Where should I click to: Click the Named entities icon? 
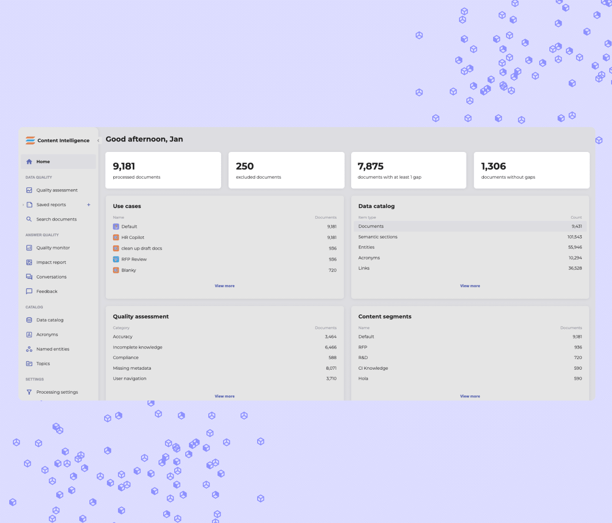(x=29, y=349)
